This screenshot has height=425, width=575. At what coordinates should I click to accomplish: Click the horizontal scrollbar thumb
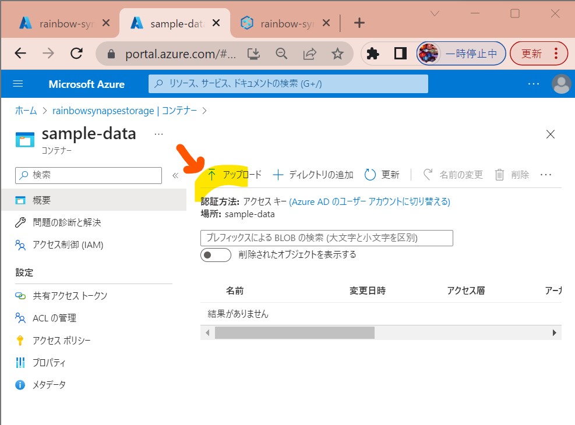pyautogui.click(x=294, y=332)
